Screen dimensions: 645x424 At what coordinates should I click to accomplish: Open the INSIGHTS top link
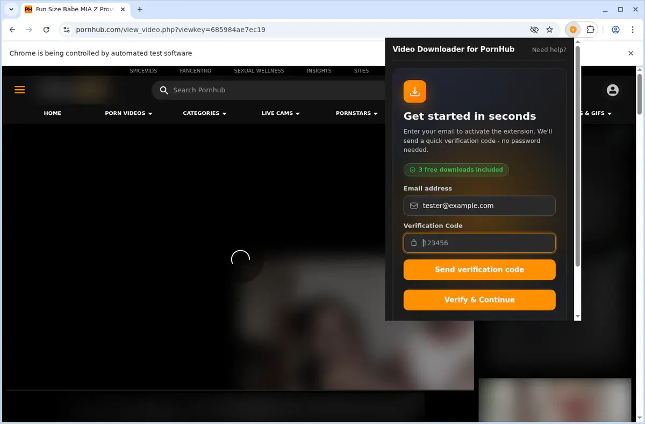[319, 71]
